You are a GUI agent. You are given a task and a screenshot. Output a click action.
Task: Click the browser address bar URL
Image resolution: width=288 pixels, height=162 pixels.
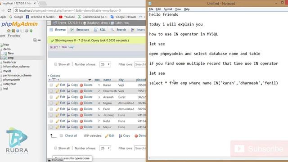pyautogui.click(x=70, y=10)
